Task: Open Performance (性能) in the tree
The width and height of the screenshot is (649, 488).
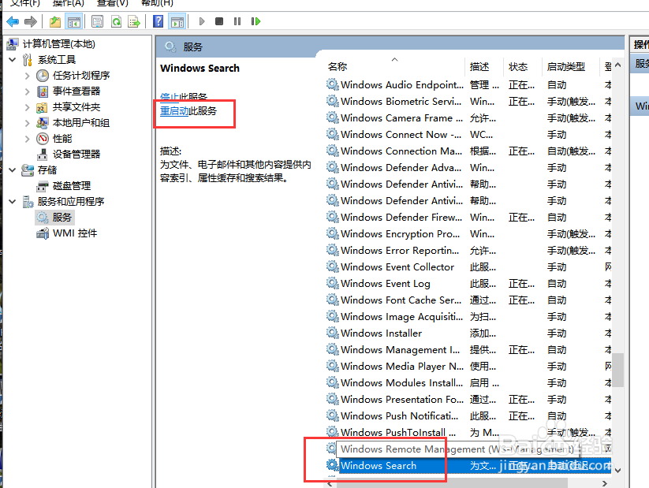Action: 62,138
